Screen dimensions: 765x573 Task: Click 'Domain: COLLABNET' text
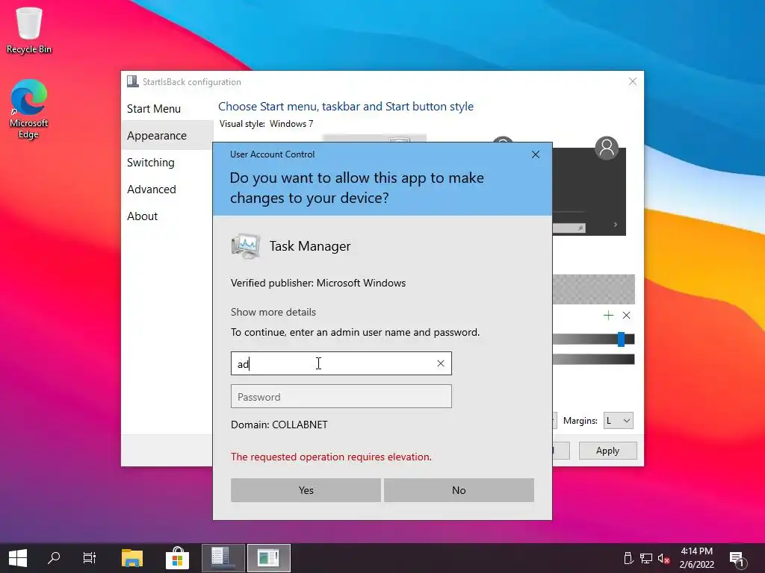[x=279, y=425]
